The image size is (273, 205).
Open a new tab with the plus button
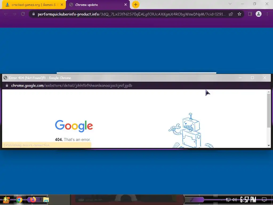(x=136, y=5)
